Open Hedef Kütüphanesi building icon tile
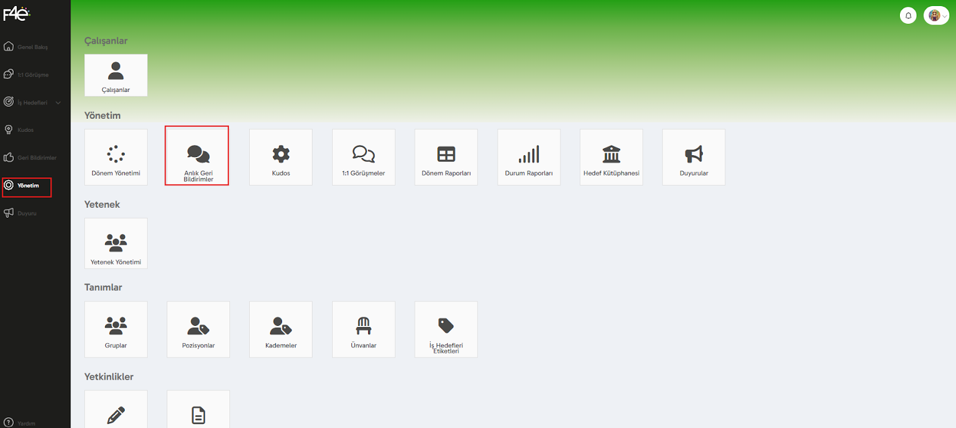This screenshot has height=428, width=956. [611, 157]
